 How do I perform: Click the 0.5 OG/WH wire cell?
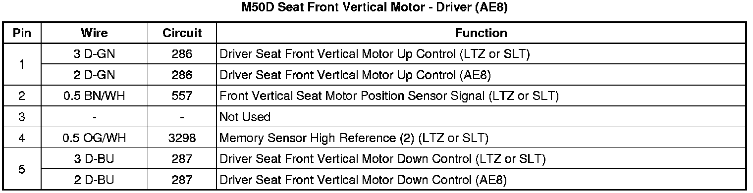coord(94,138)
